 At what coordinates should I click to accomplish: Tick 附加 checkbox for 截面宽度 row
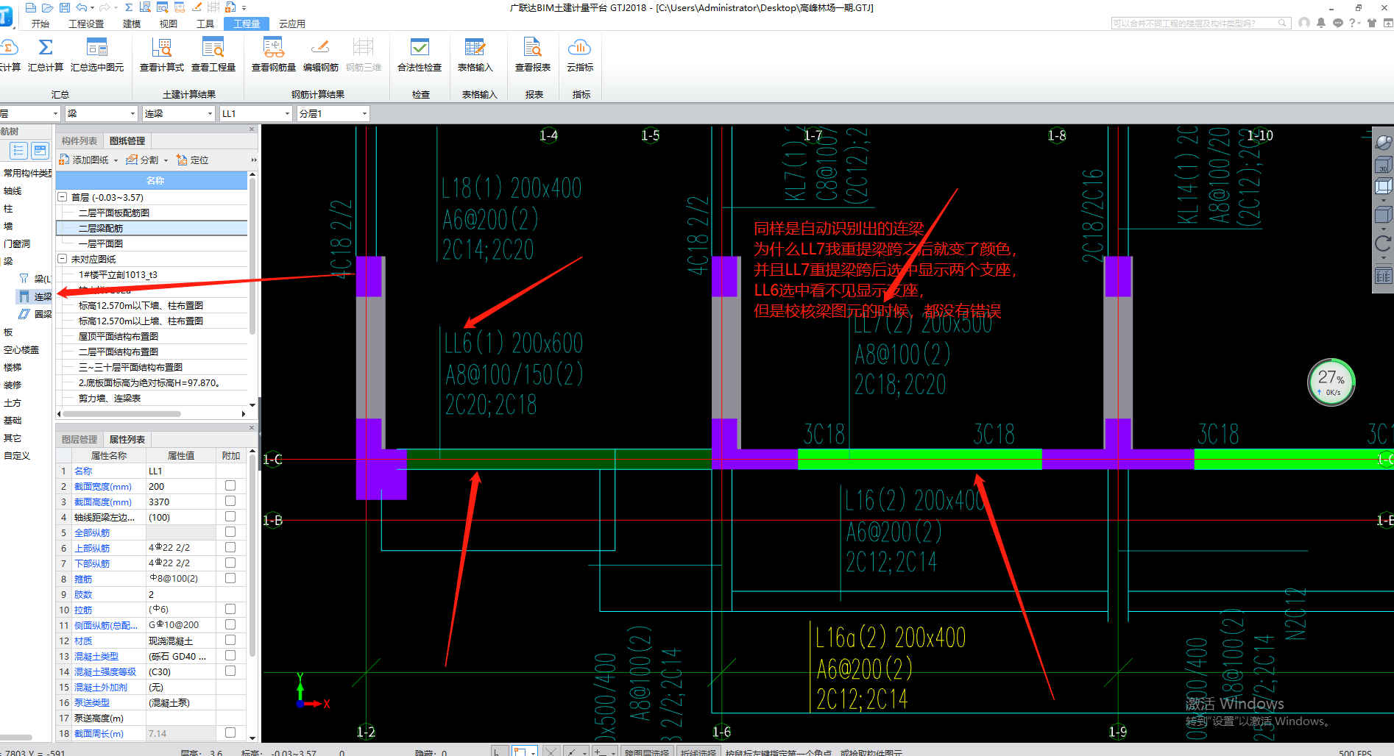click(230, 485)
